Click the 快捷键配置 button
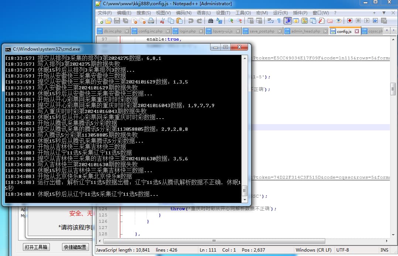This screenshot has height=256, width=398. [x=75, y=247]
